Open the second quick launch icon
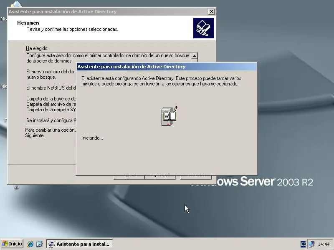 click(39, 244)
